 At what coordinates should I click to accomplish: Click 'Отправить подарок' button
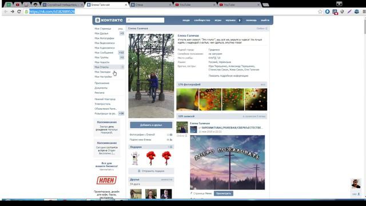point(151,171)
